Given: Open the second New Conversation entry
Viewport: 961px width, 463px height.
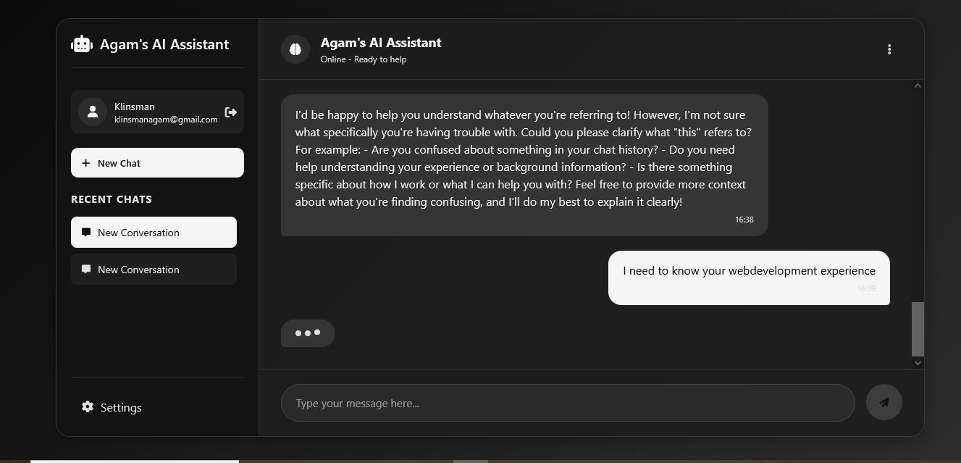Looking at the screenshot, I should tap(154, 270).
